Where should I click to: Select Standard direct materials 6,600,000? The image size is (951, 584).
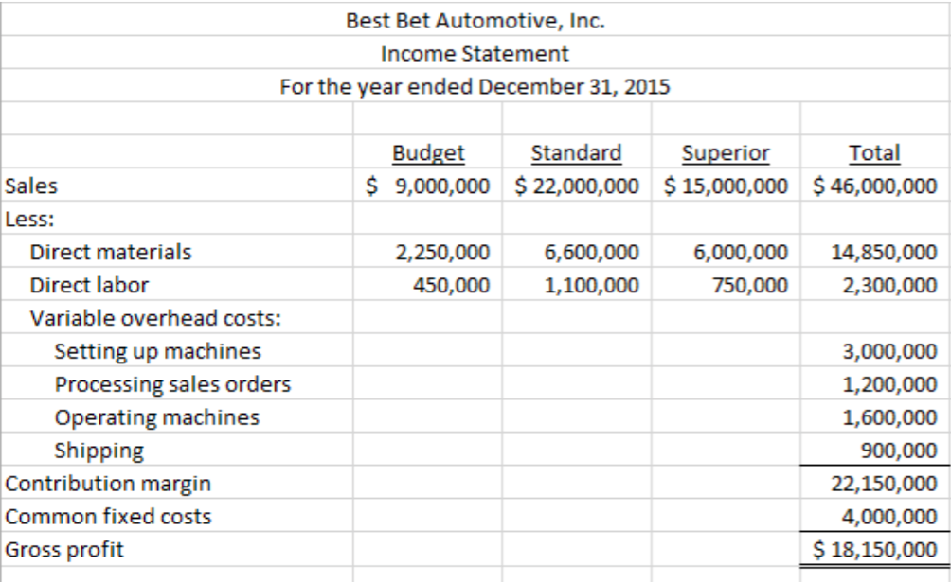(x=592, y=252)
